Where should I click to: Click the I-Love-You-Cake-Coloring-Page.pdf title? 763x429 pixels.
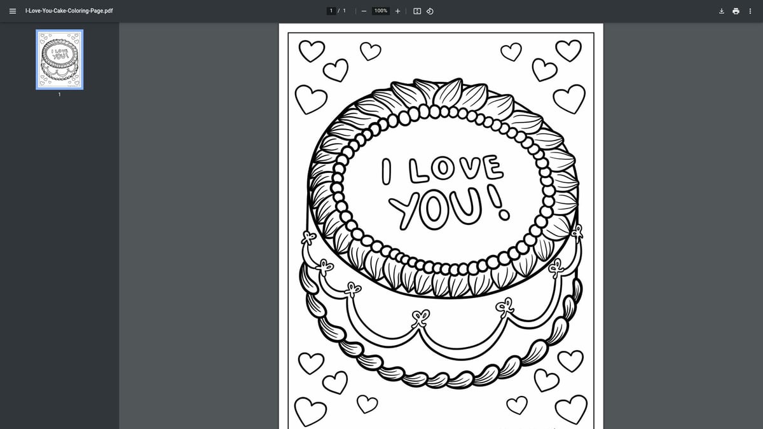click(69, 11)
